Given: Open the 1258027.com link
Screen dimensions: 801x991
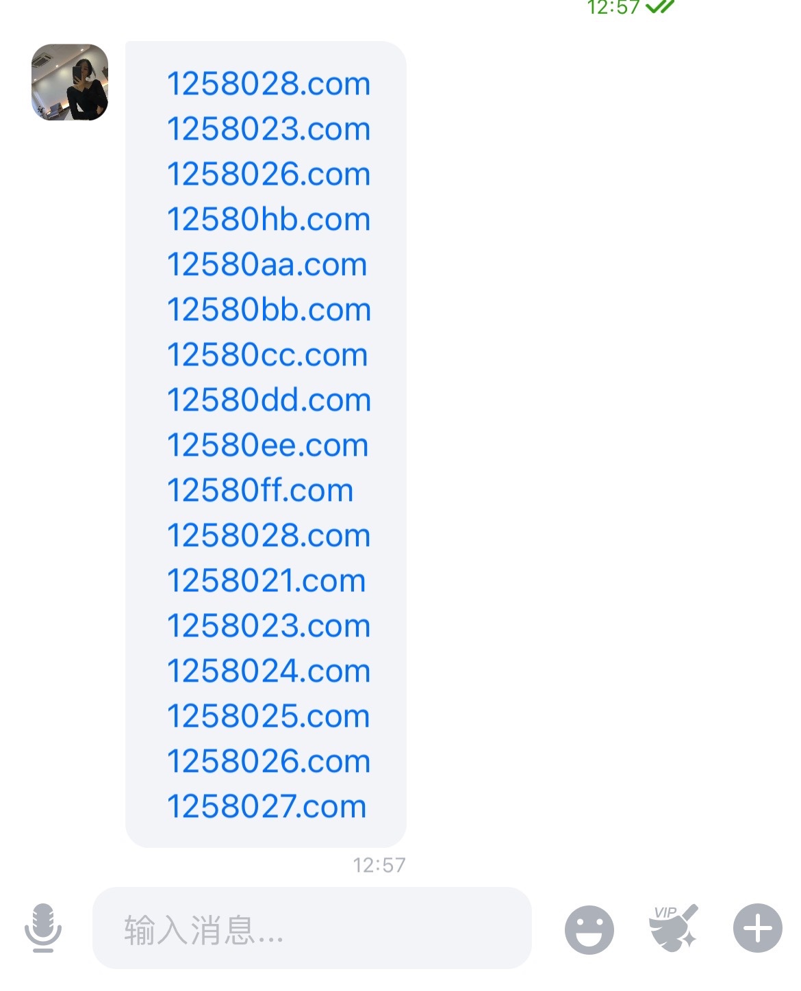Looking at the screenshot, I should (x=267, y=807).
